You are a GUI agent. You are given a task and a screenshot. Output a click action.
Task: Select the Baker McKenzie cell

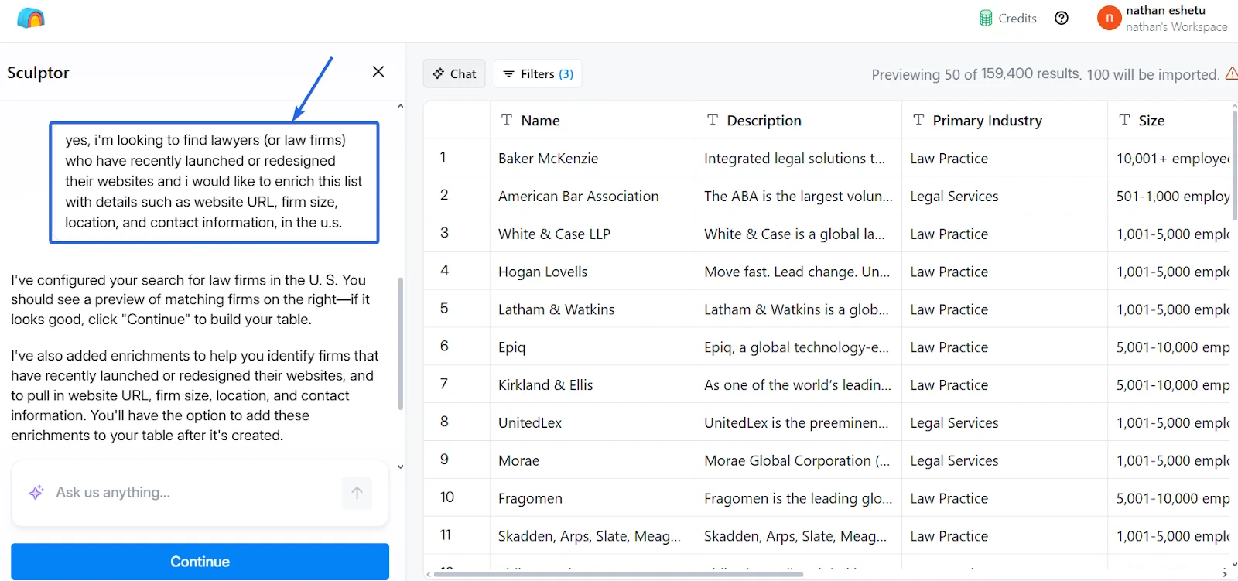[593, 158]
